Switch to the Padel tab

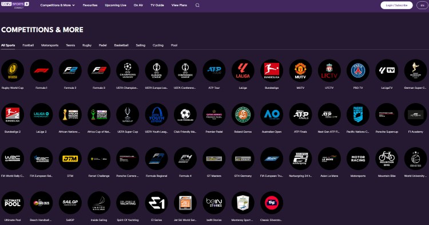pos(102,45)
